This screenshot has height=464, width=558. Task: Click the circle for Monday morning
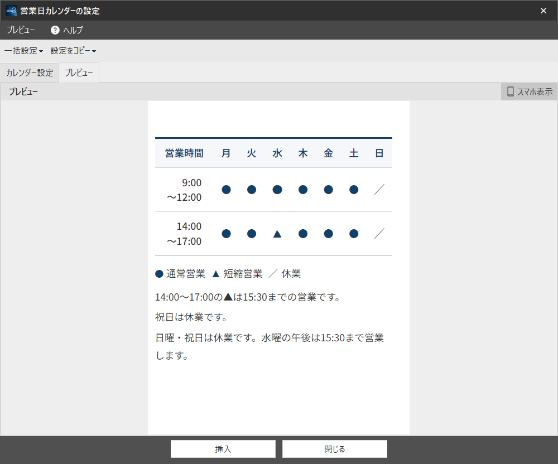tap(226, 190)
